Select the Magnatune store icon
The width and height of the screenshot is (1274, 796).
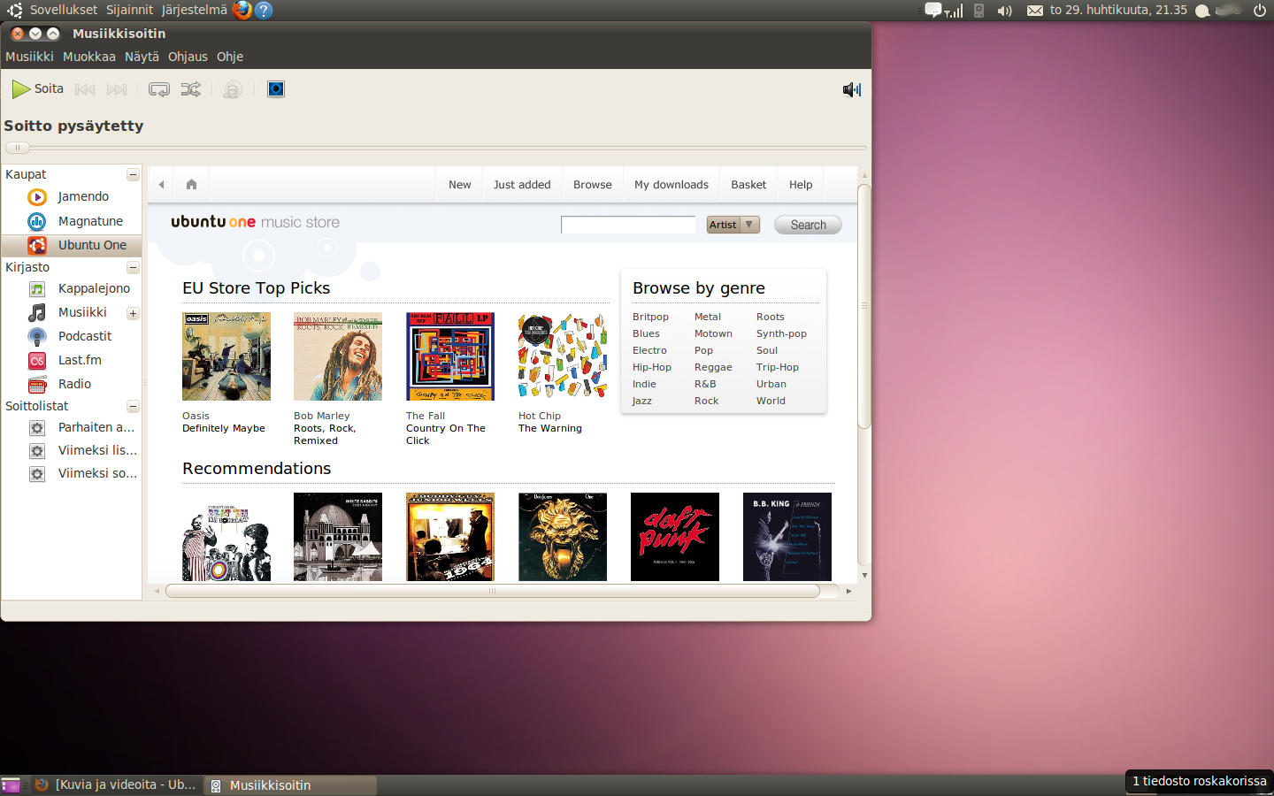point(37,221)
